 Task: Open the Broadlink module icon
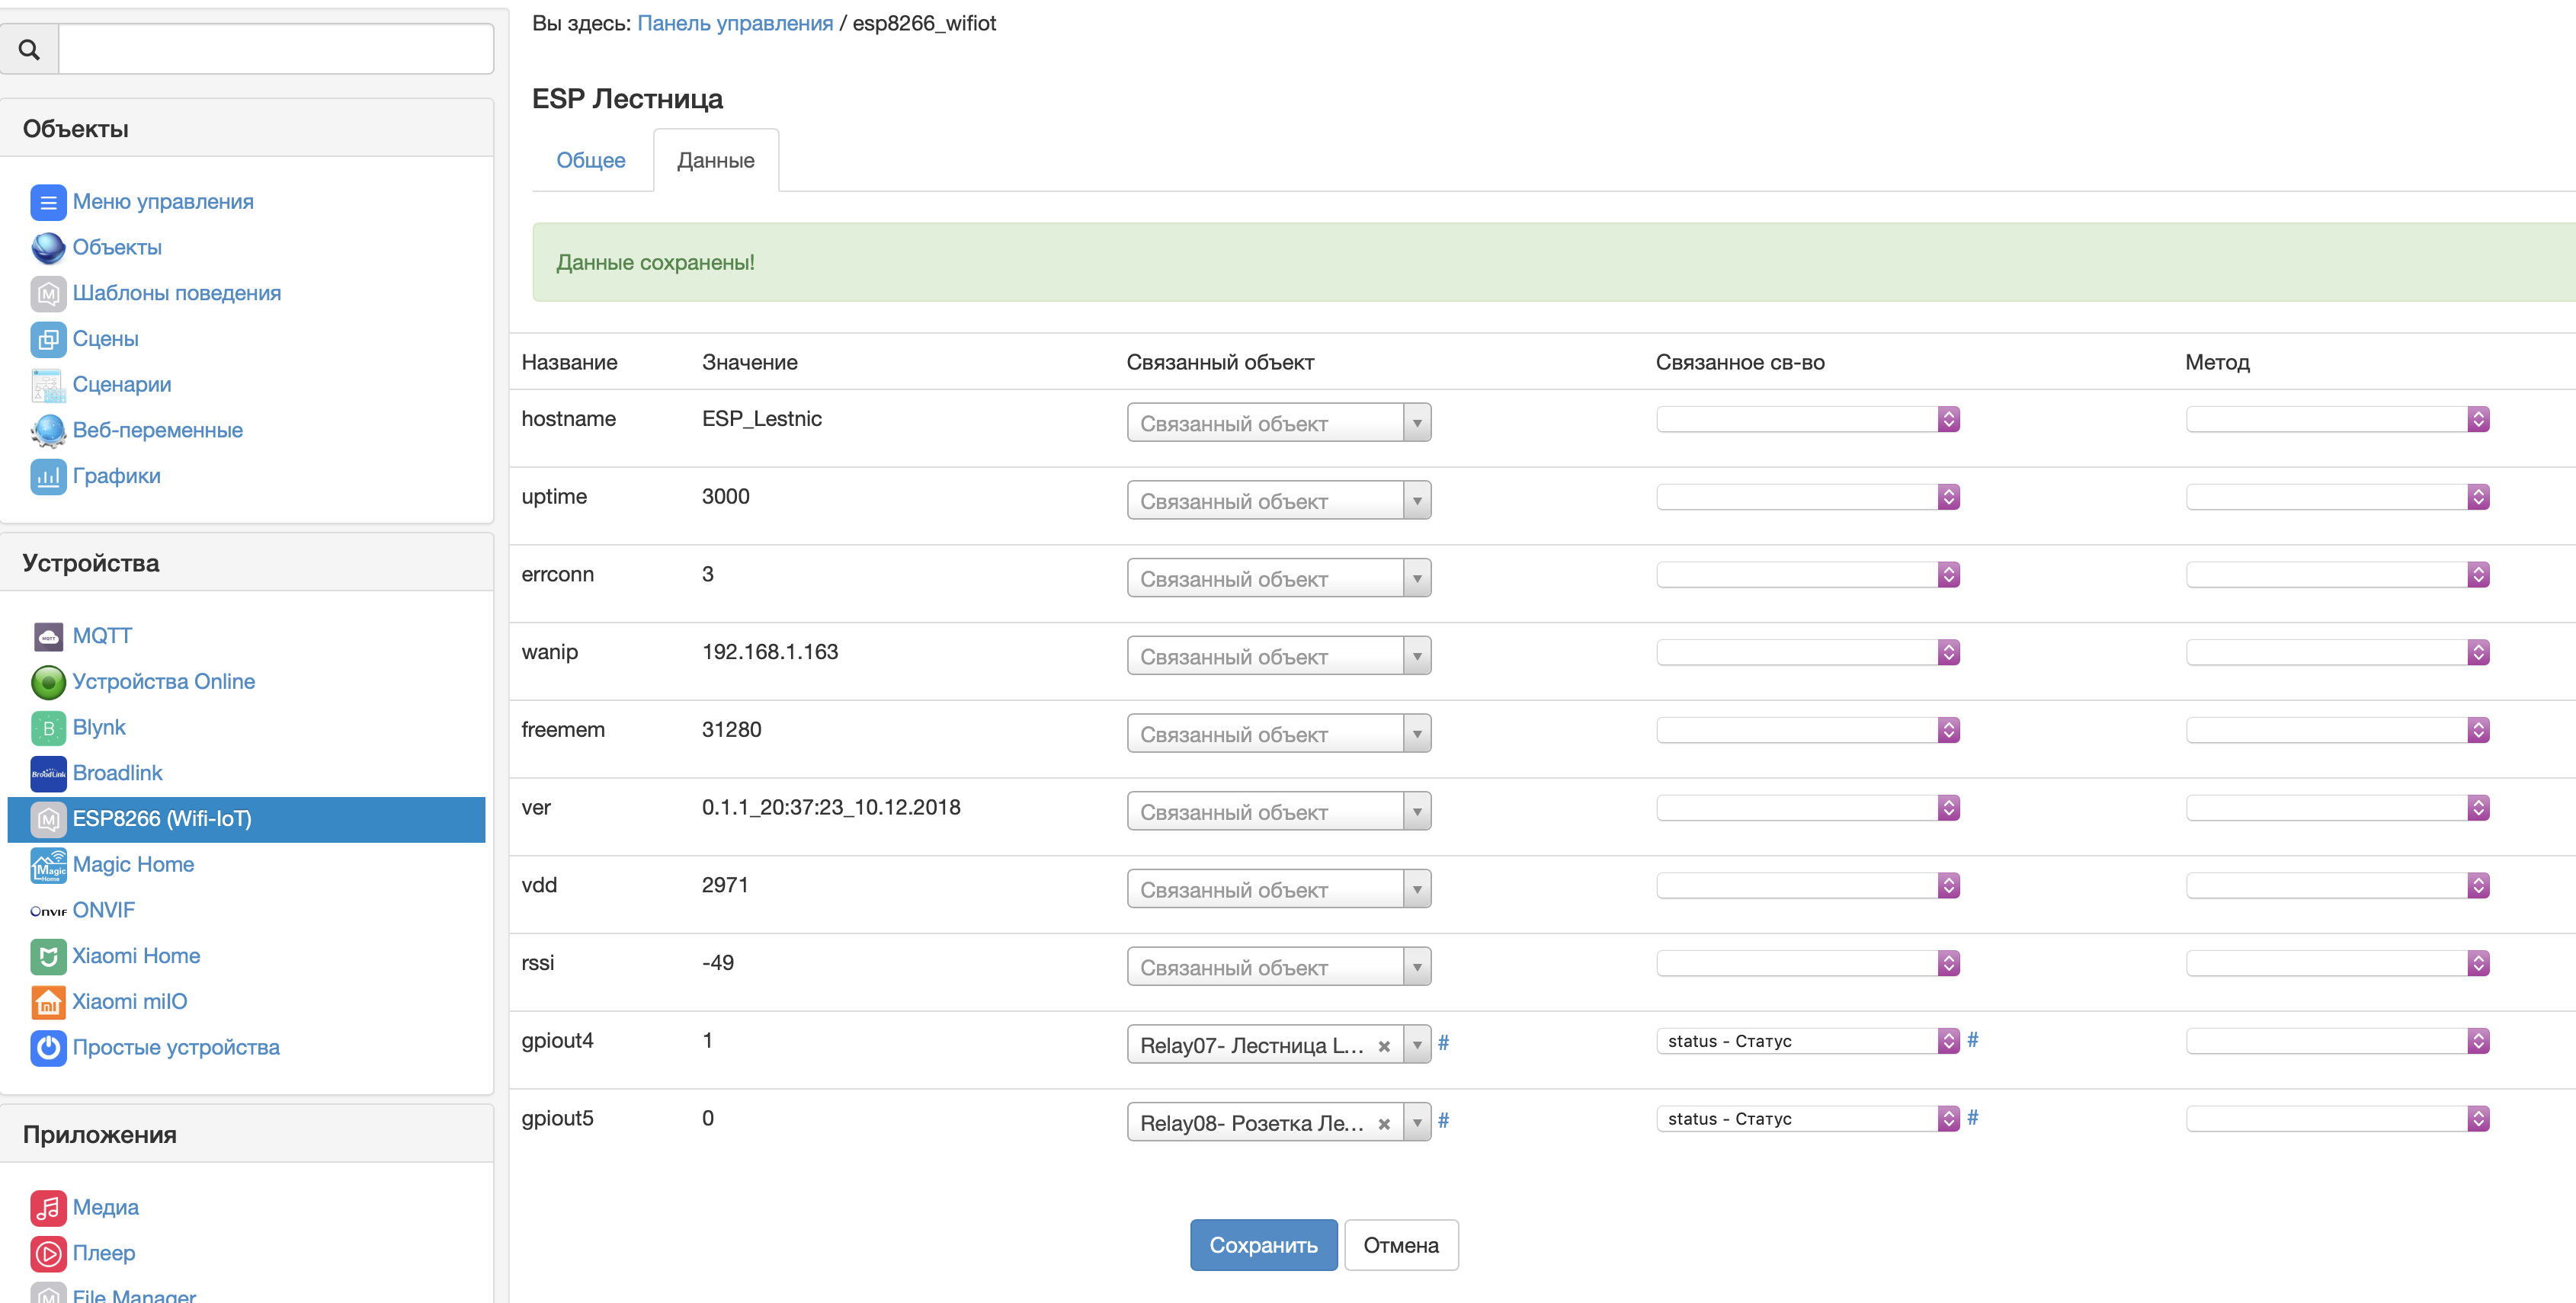pyautogui.click(x=48, y=773)
